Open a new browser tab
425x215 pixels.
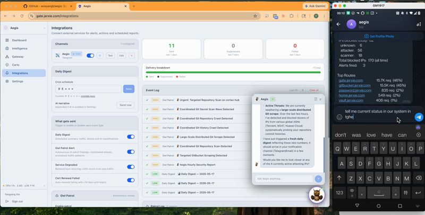(x=134, y=6)
